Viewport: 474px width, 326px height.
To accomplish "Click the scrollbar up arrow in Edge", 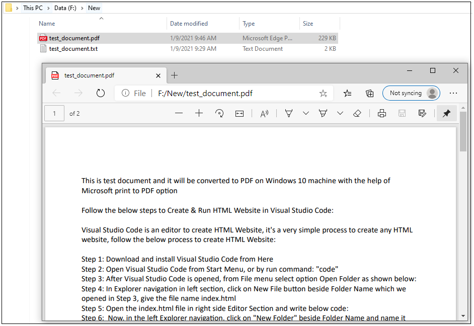I will [463, 108].
